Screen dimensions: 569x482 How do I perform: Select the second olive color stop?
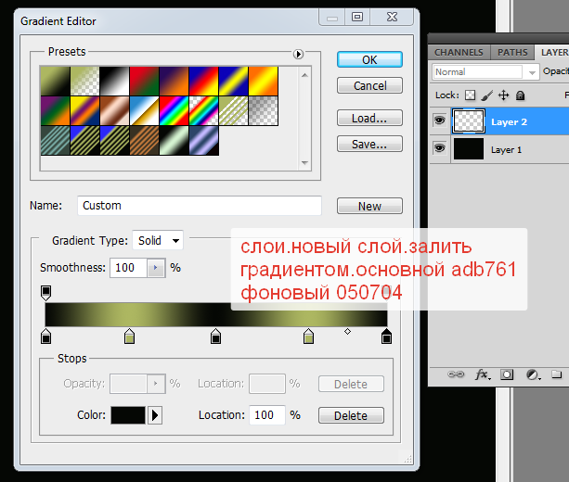tap(308, 336)
